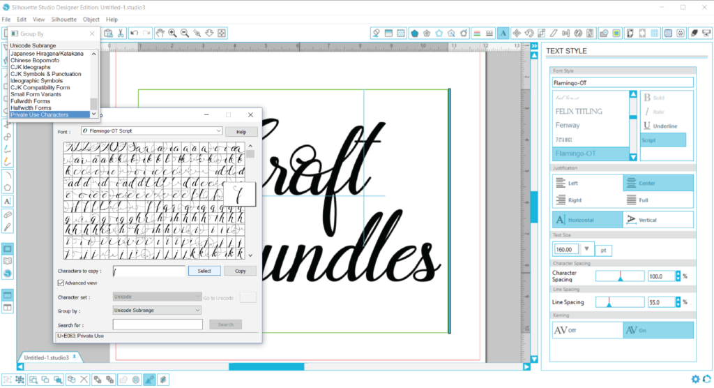The height and width of the screenshot is (388, 714).
Task: Click the horizontal canvas scrollbar thumb
Action: point(266,366)
